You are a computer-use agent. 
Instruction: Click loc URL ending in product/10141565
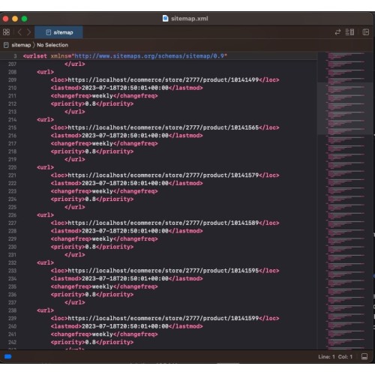click(163, 127)
